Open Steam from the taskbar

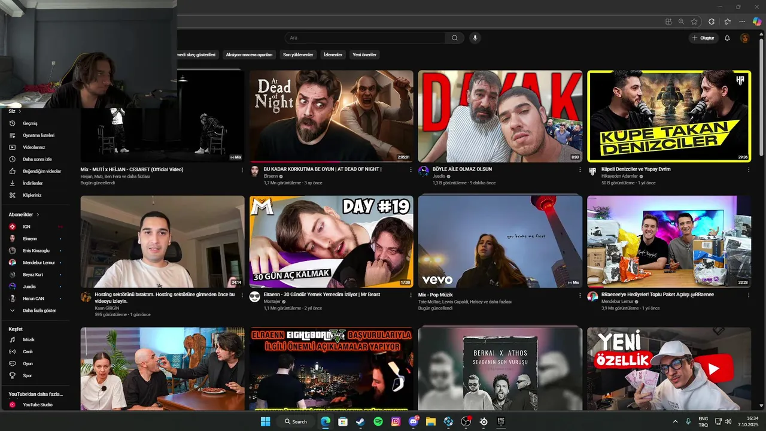click(360, 421)
